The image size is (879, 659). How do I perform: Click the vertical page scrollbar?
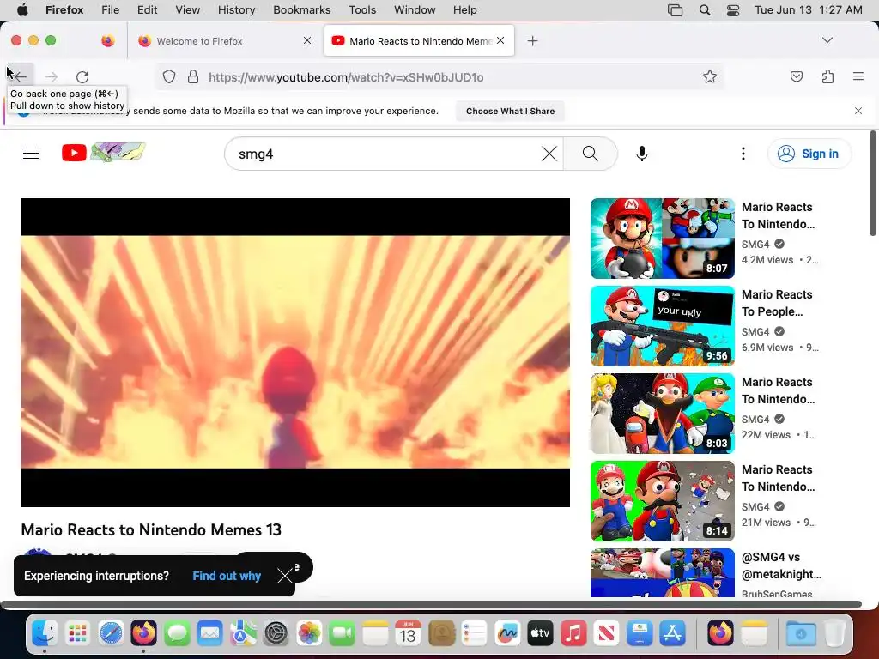point(873,184)
